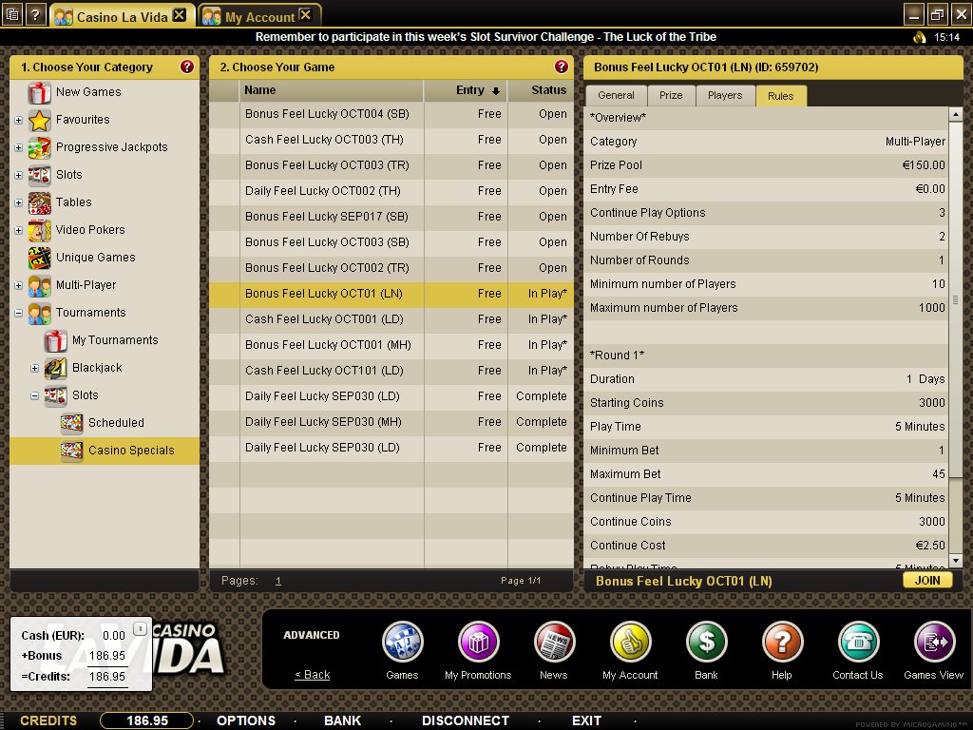The height and width of the screenshot is (730, 973).
Task: Click the Contact Us telephone icon
Action: [857, 643]
